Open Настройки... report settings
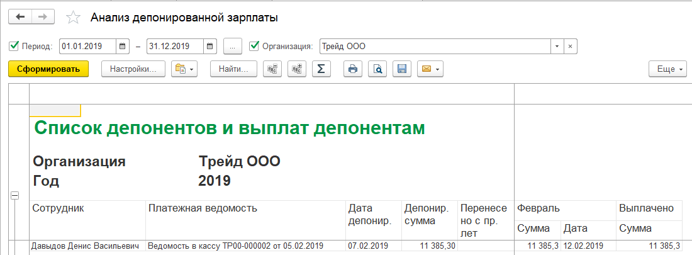The width and height of the screenshot is (692, 255). point(133,69)
